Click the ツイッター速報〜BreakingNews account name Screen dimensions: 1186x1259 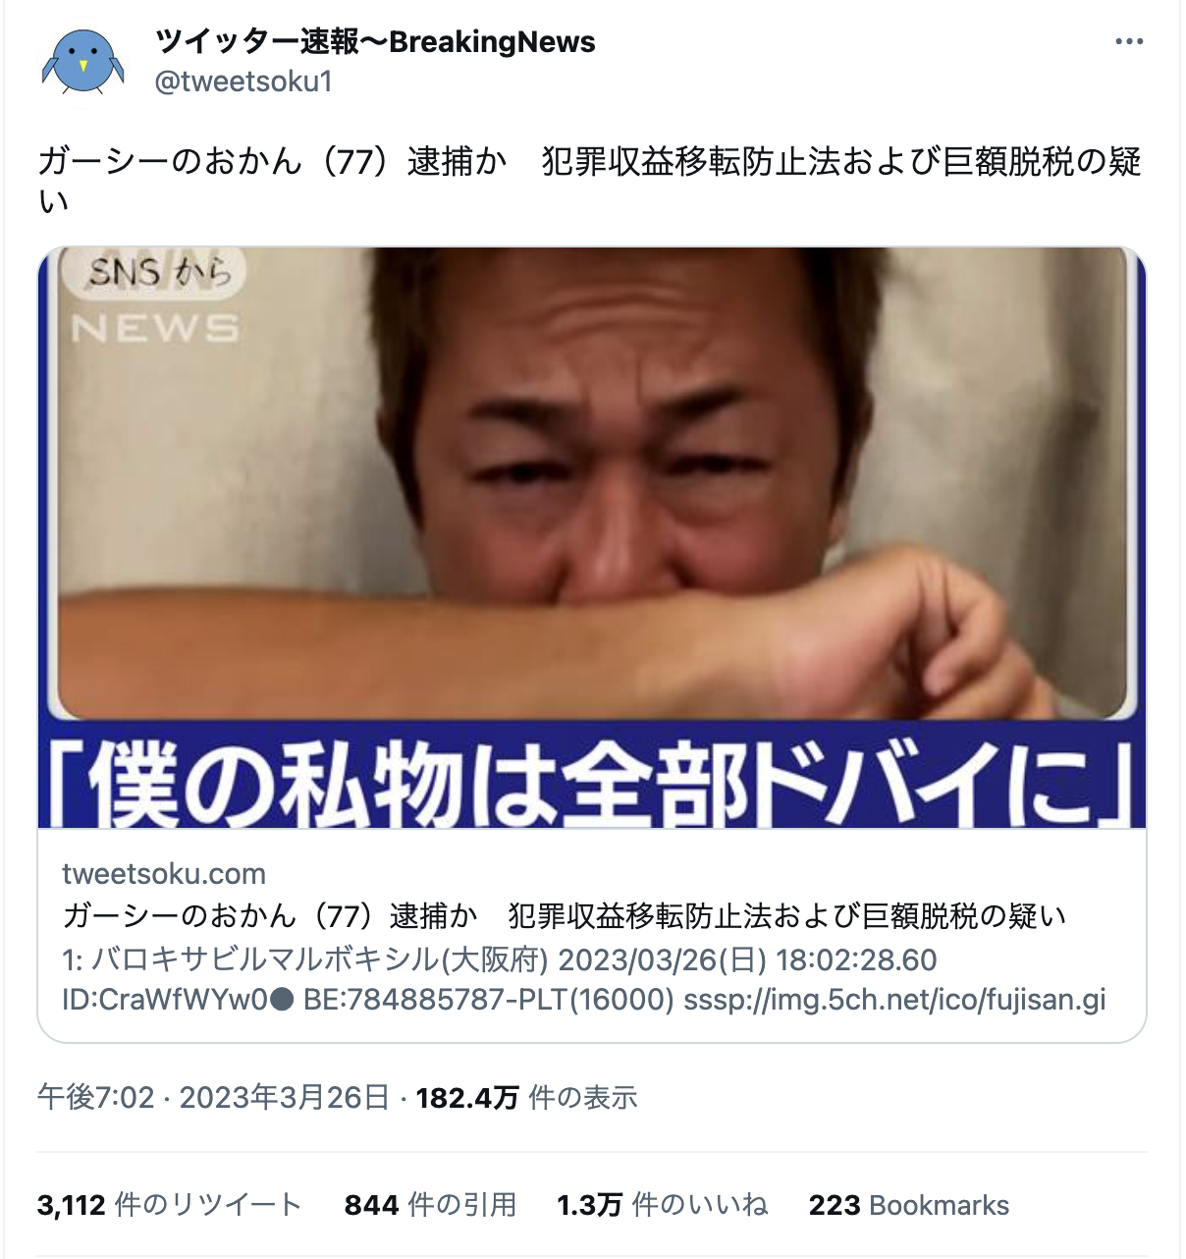(375, 42)
